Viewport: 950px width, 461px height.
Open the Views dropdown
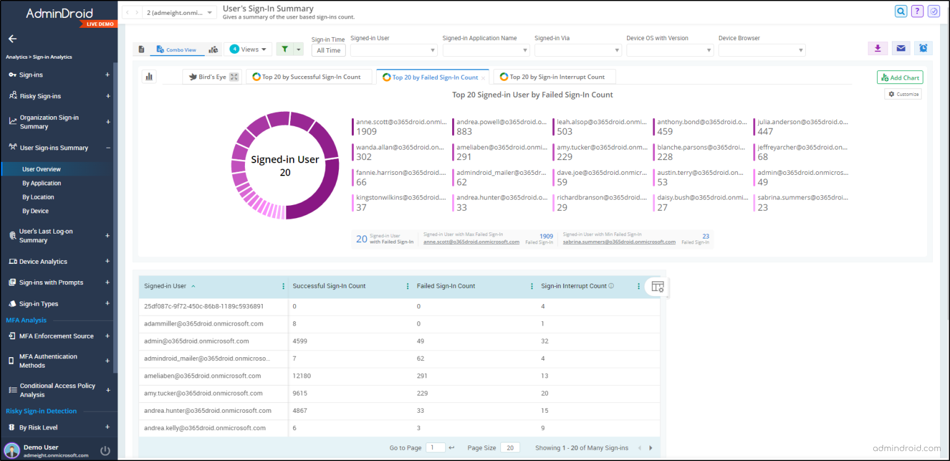[x=248, y=48]
